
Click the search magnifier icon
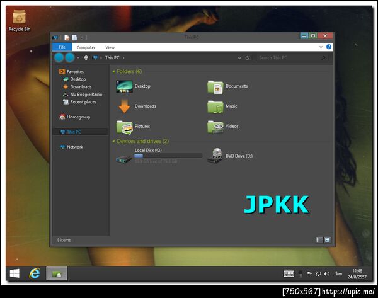(x=324, y=58)
